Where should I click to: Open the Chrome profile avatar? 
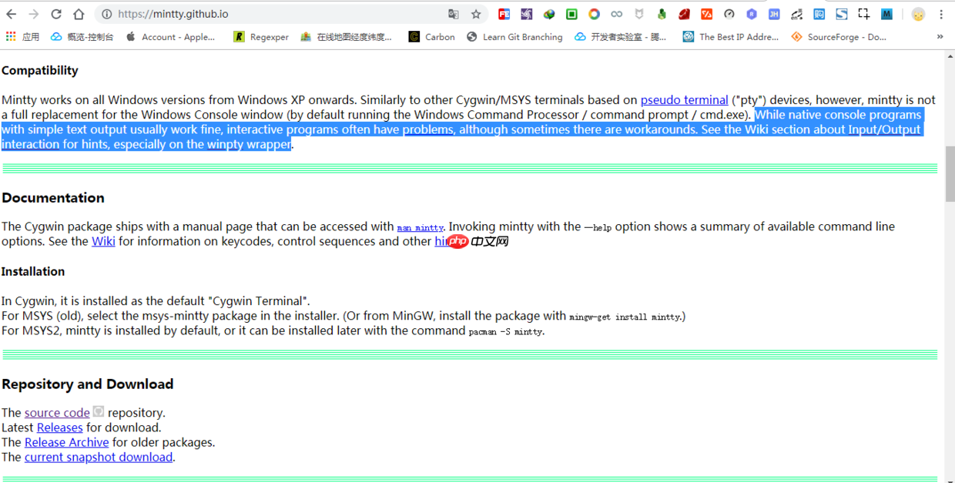918,14
